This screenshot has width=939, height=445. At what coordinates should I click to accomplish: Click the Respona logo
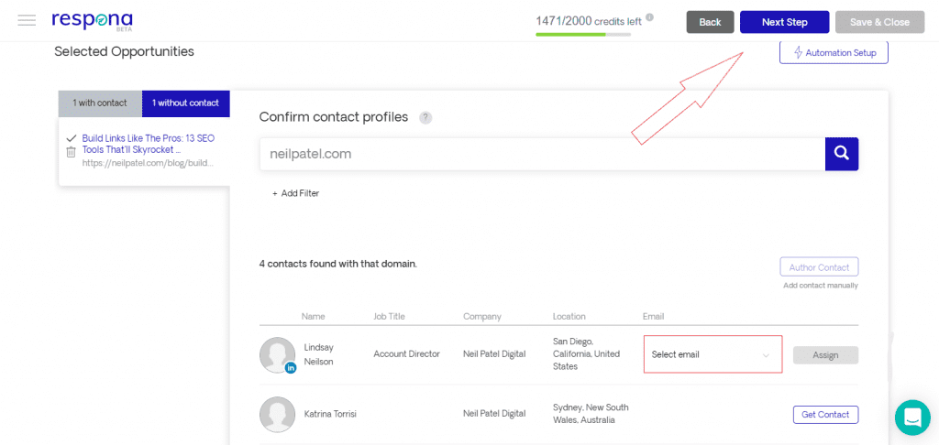pos(93,20)
